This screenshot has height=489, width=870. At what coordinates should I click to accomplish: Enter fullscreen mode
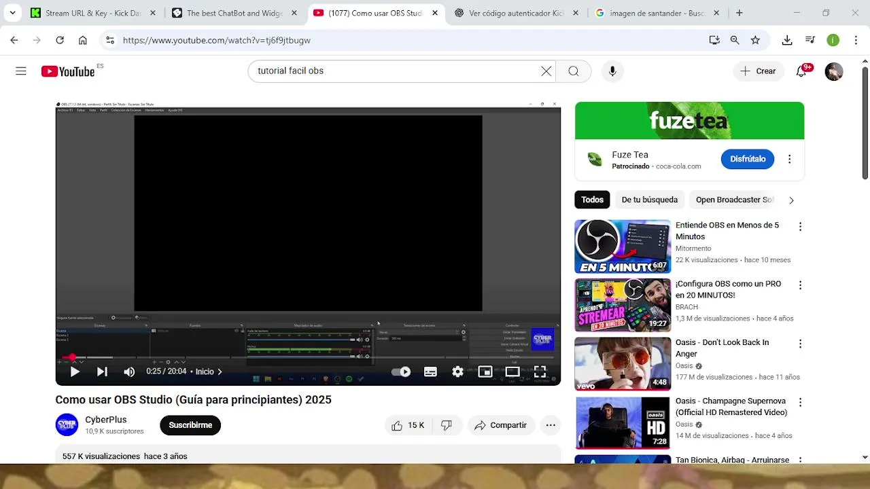click(540, 372)
